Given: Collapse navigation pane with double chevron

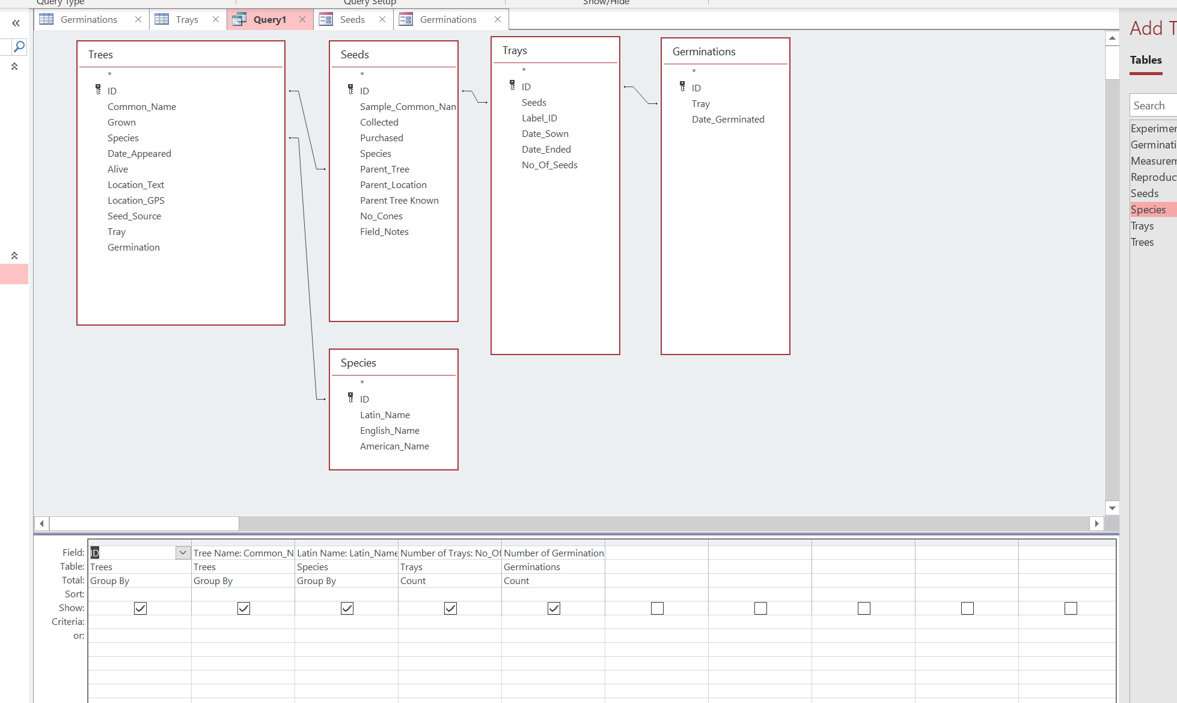Looking at the screenshot, I should pyautogui.click(x=16, y=23).
